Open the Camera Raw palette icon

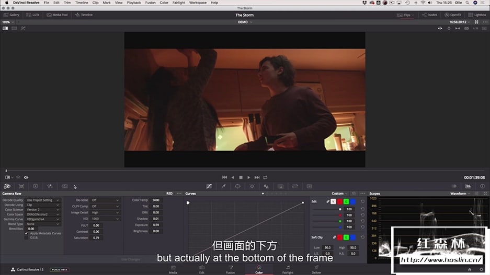click(x=7, y=186)
